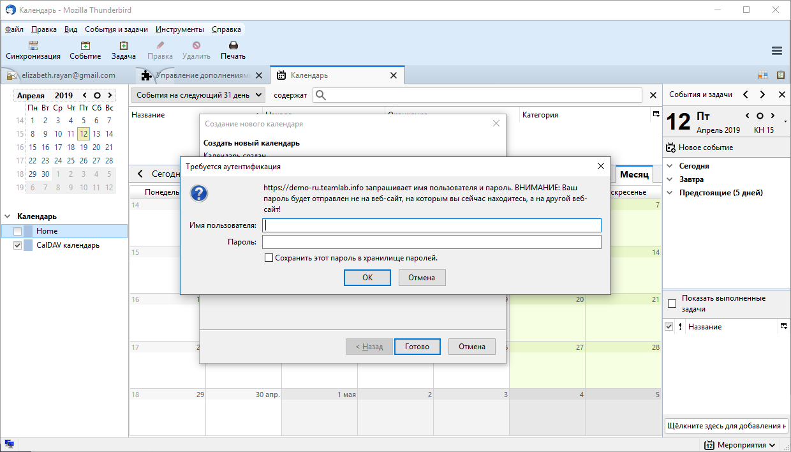This screenshot has height=452, width=791.
Task: Go to next day in today pane
Action: 773,116
